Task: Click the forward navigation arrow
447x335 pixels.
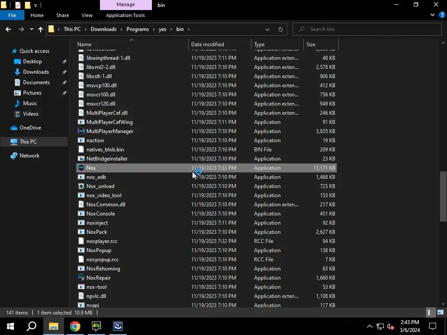Action: pyautogui.click(x=21, y=29)
